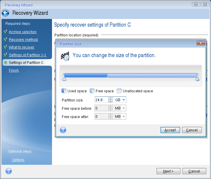Screen dimensions: 211x179
Task: Close the Partition Size dialog with red X
Action: 201,43
